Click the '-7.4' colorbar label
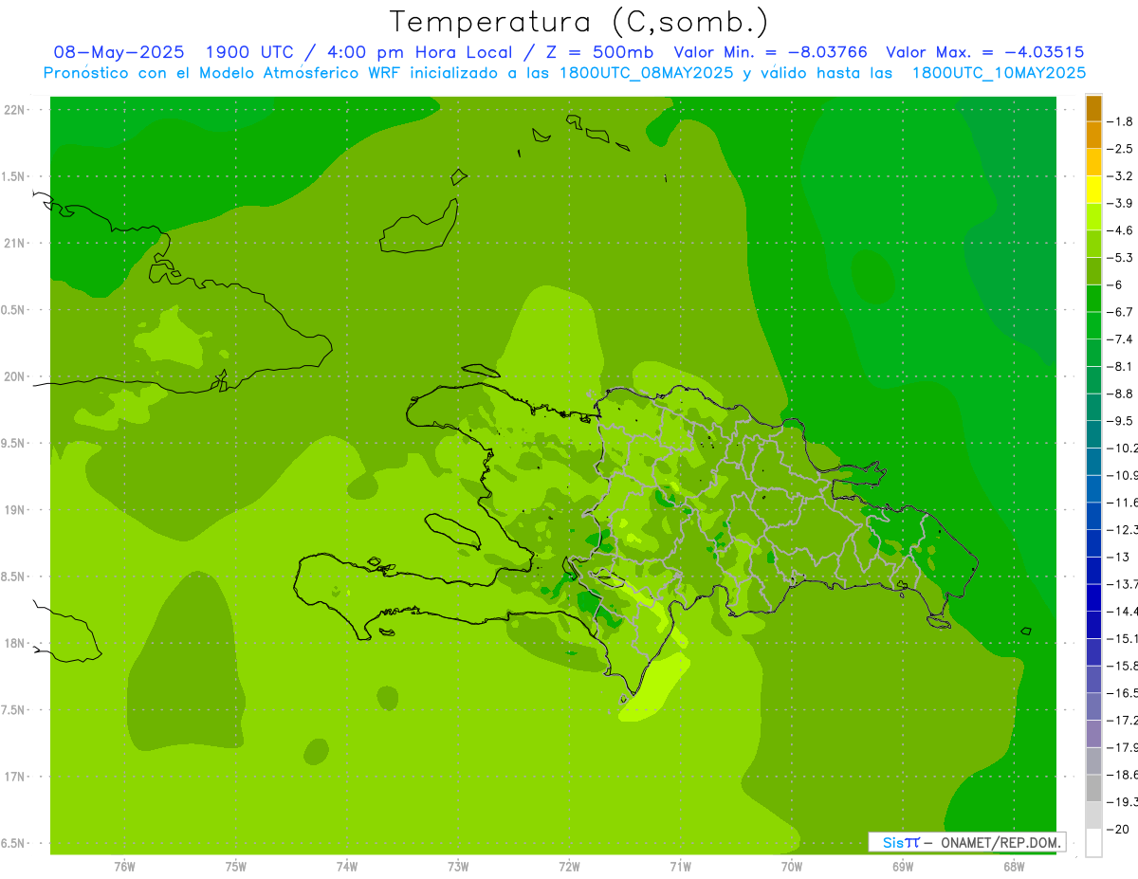This screenshot has height=879, width=1138. [1121, 339]
